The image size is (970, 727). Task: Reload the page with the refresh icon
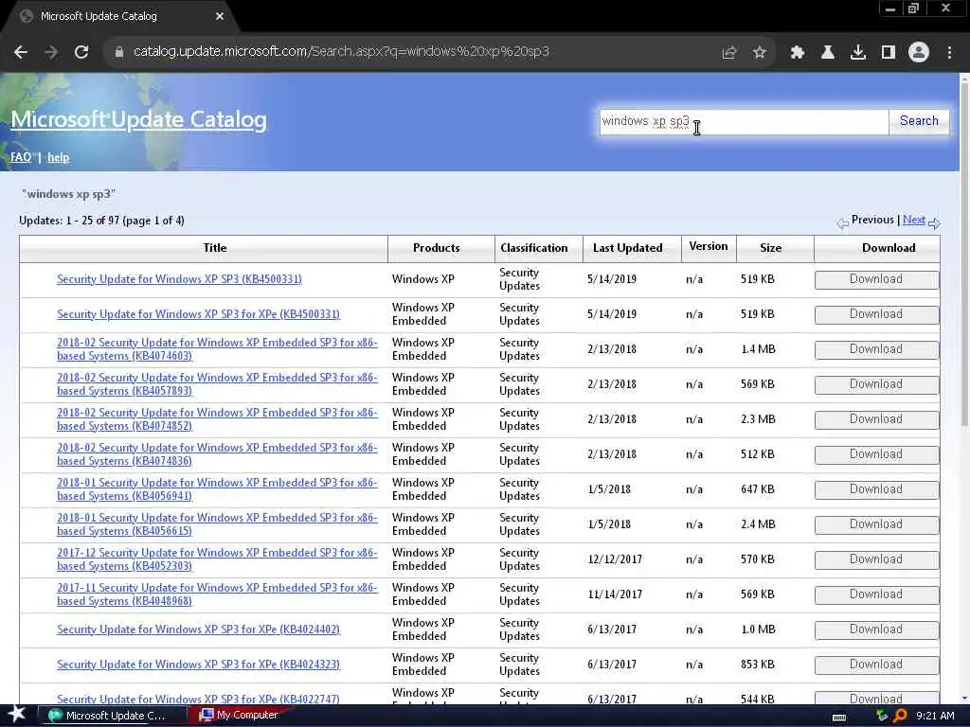[81, 53]
